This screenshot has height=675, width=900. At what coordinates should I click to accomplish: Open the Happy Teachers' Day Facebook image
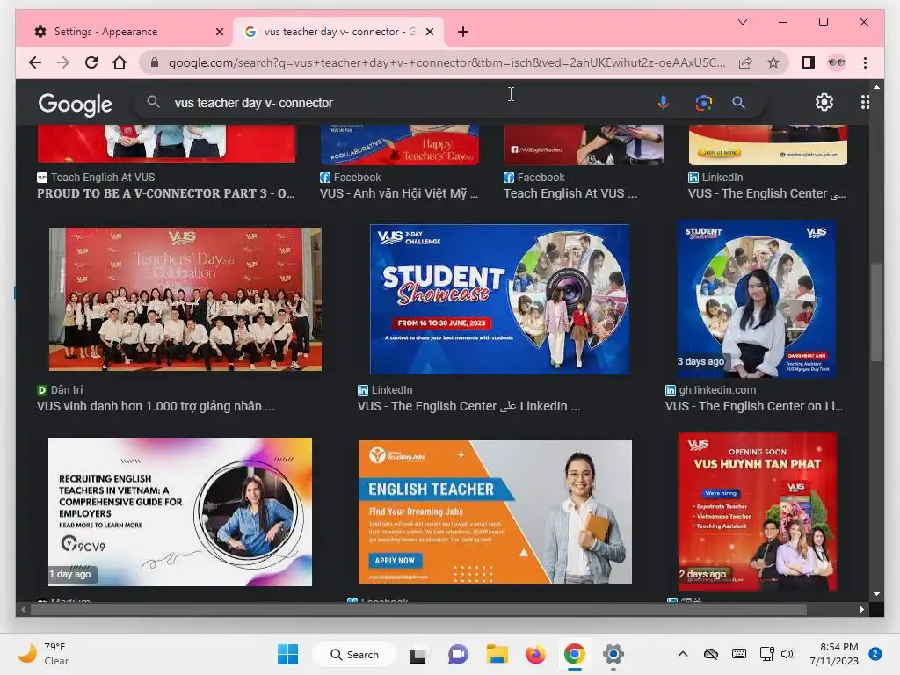(400, 145)
